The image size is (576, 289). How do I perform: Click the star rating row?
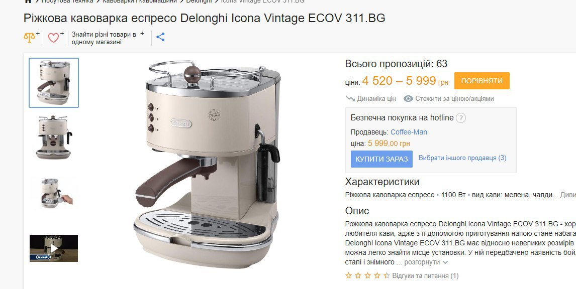(x=367, y=275)
